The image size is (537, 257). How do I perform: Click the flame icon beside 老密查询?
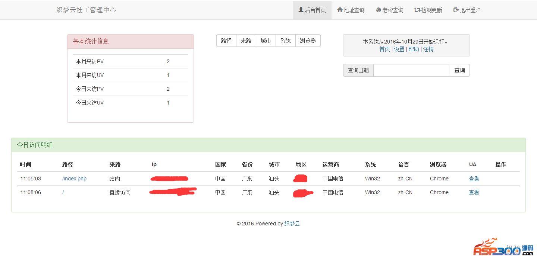click(x=379, y=10)
